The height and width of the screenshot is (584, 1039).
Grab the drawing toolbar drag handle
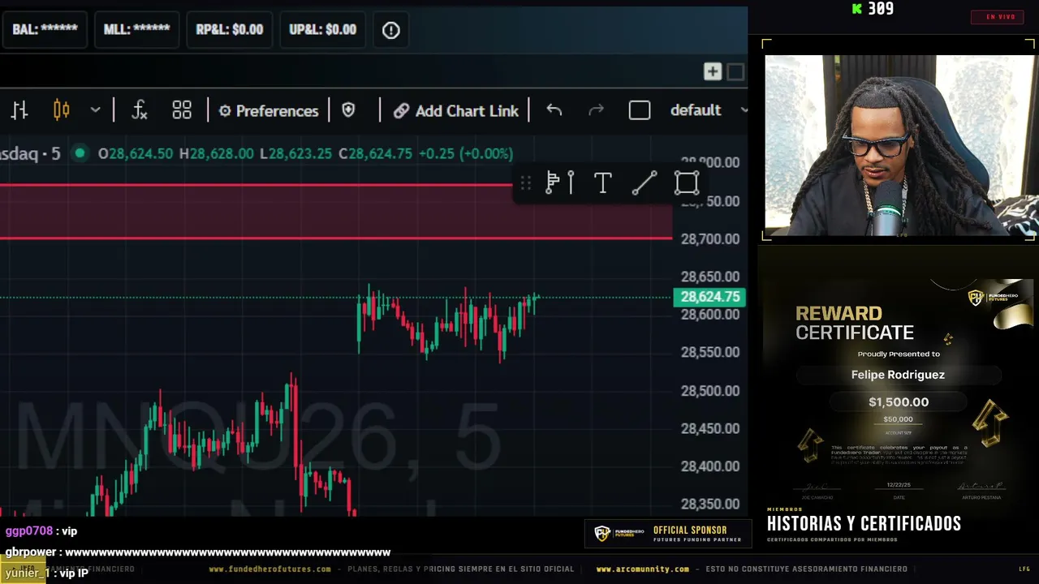pos(526,183)
